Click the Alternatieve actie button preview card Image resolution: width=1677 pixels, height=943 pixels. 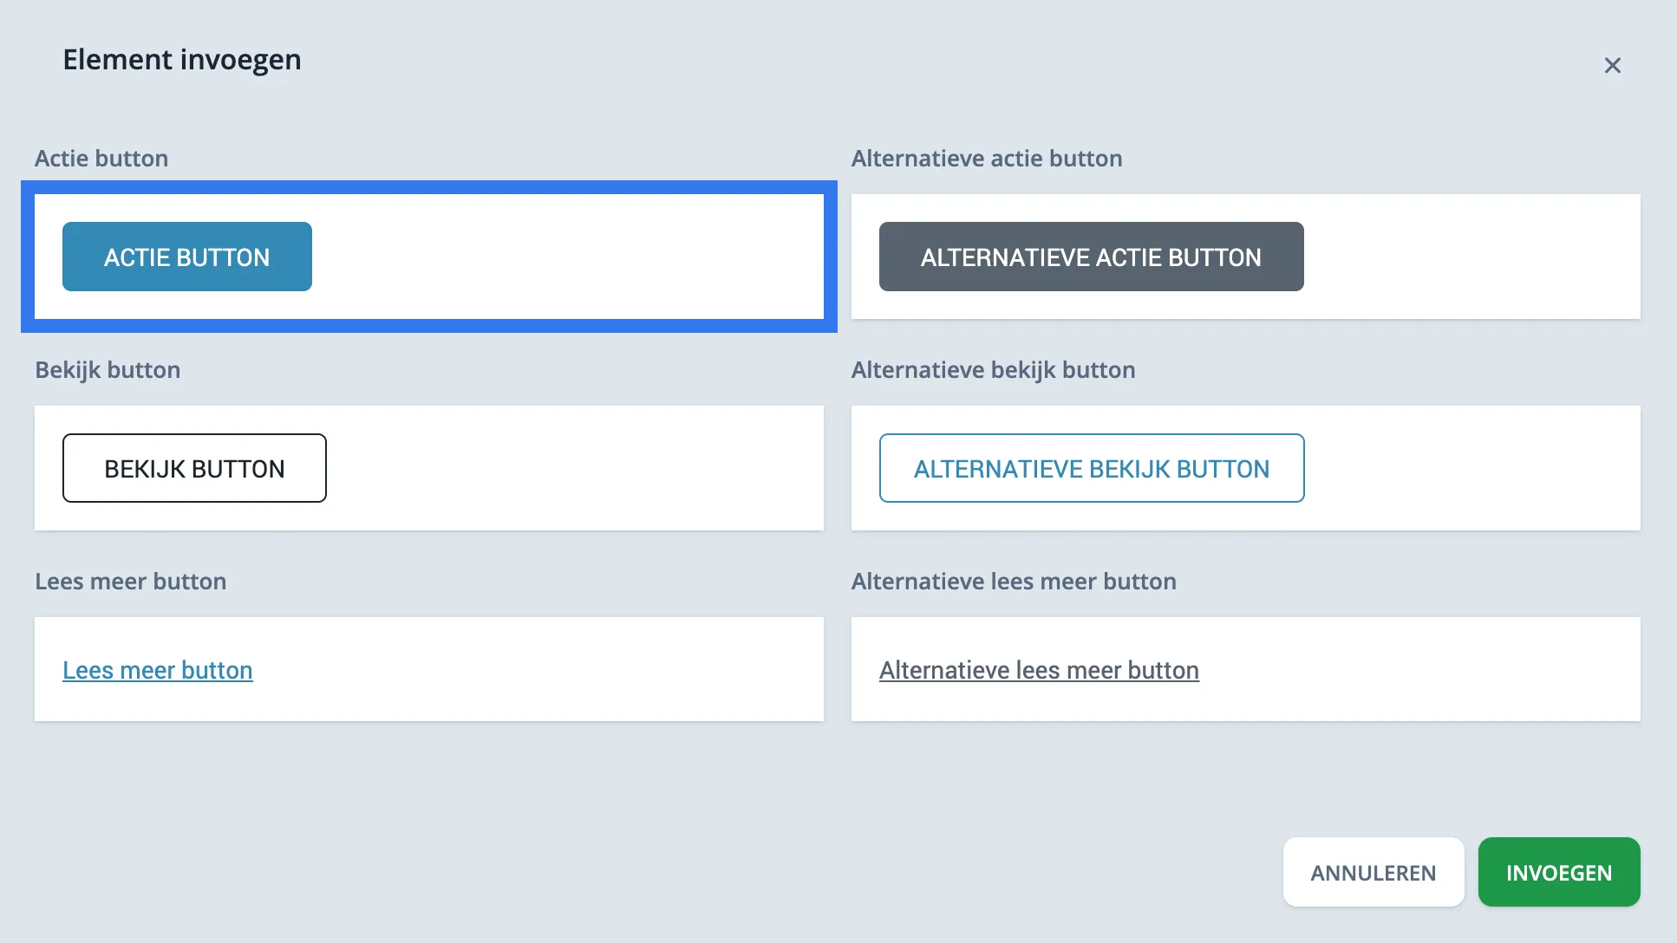1474,257
